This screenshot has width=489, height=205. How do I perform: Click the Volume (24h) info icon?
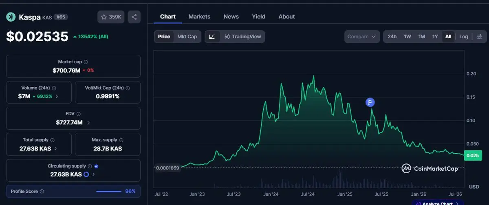click(x=54, y=88)
